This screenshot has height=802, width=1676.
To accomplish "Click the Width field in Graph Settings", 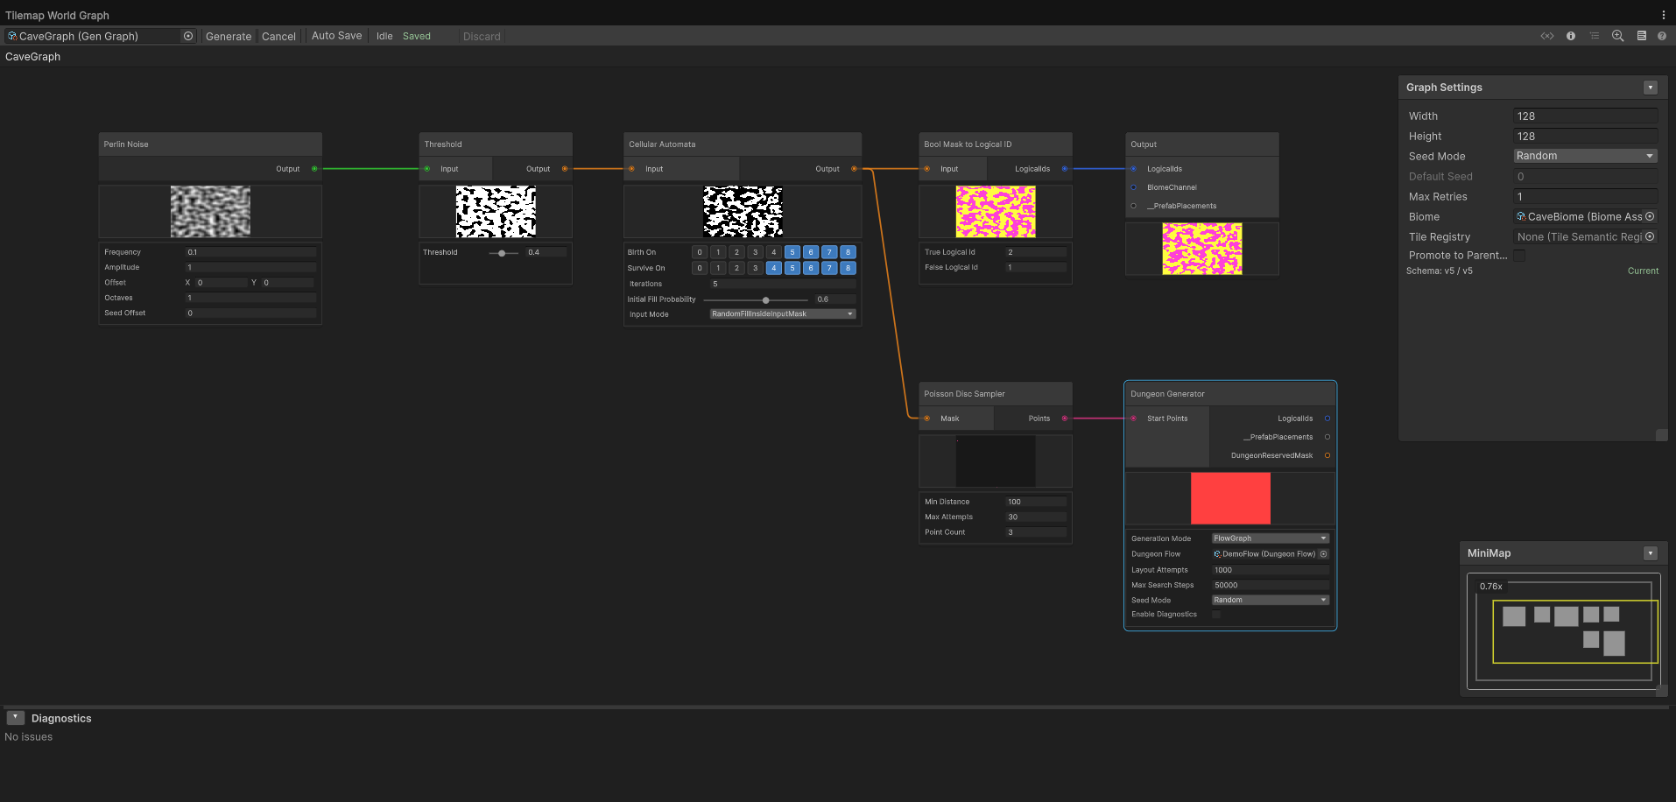I will tap(1586, 116).
